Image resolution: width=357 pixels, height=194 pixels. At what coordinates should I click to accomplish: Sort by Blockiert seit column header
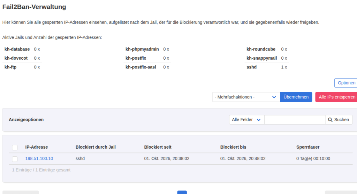point(158,147)
